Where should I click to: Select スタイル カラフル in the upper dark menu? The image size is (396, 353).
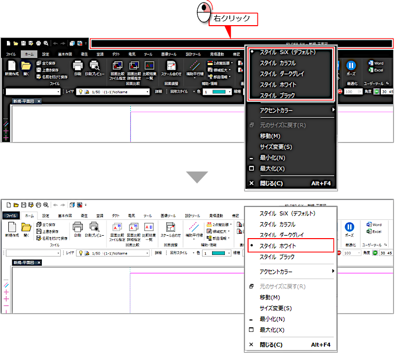pyautogui.click(x=278, y=63)
